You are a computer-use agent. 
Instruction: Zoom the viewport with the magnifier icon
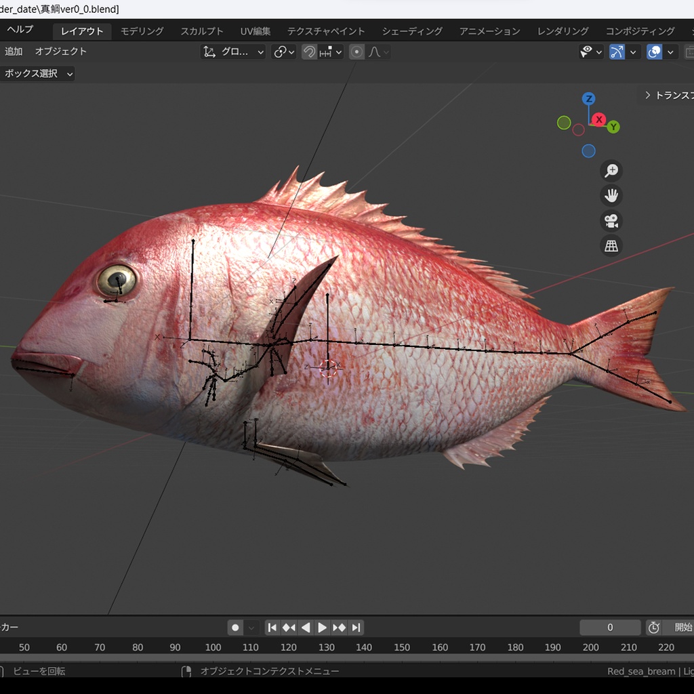click(611, 170)
